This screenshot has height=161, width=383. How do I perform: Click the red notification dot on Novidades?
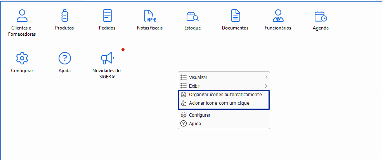tap(123, 50)
